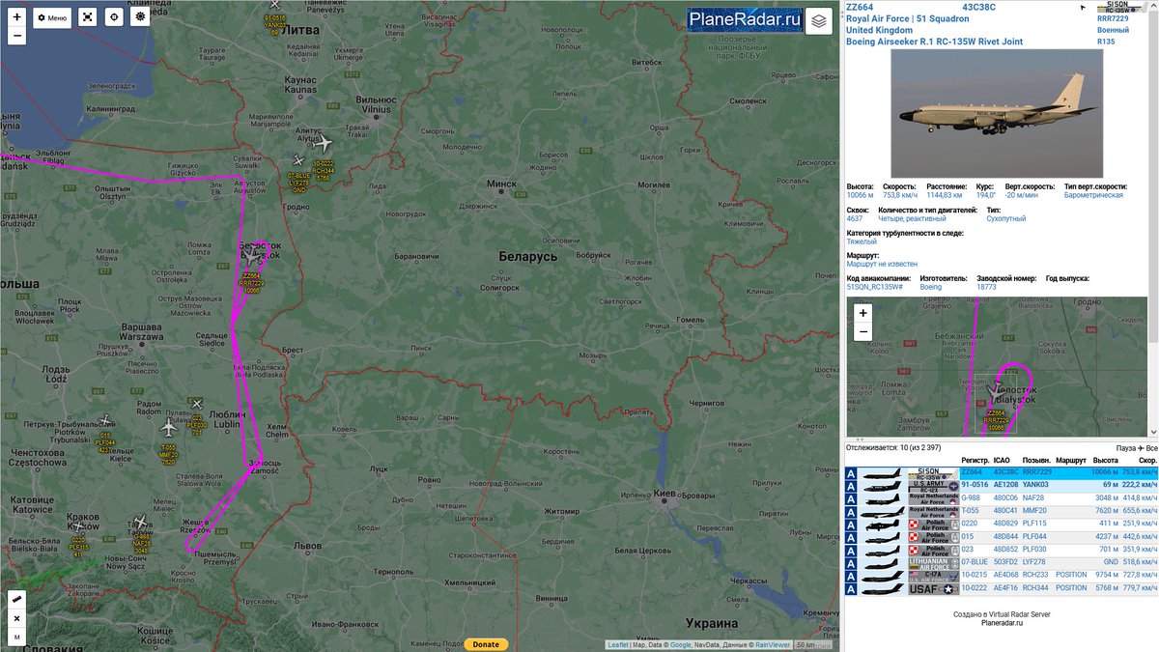Sort list by Высота column
This screenshot has width=1159, height=652.
coord(1105,460)
